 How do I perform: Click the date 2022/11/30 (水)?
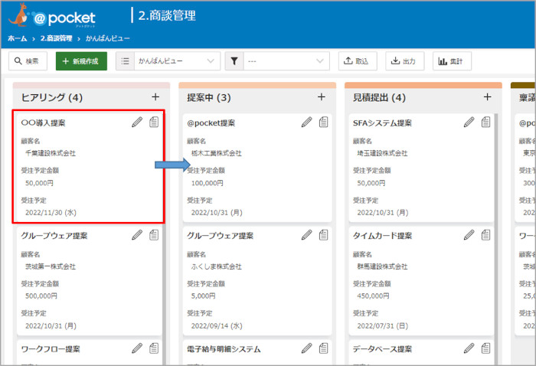tap(51, 213)
